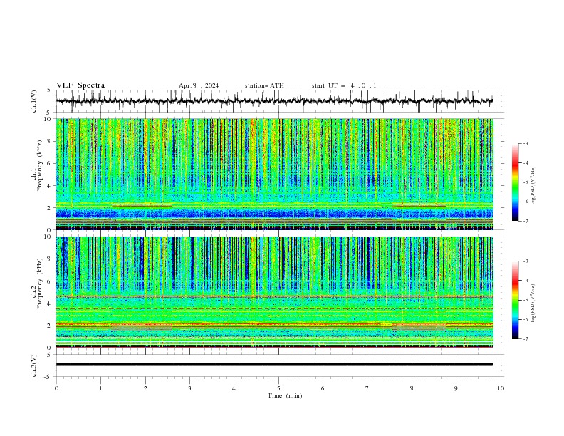Click the time axis tick label "4"
The height and width of the screenshot is (436, 564).
pyautogui.click(x=234, y=388)
